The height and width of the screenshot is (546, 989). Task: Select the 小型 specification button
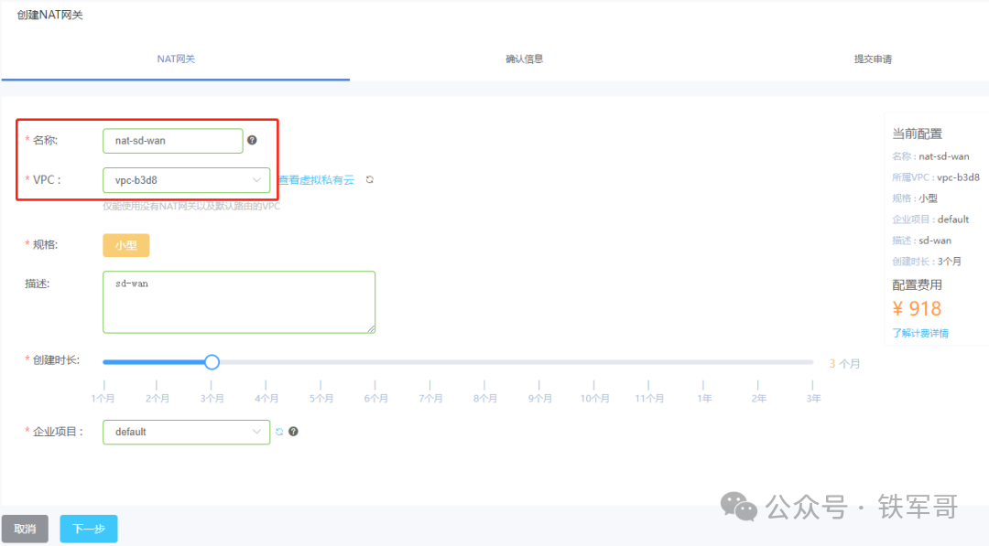[x=126, y=245]
